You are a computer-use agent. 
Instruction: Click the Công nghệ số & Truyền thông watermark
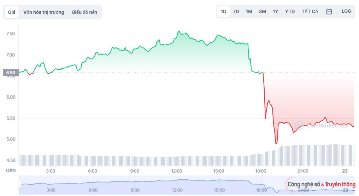[321, 184]
